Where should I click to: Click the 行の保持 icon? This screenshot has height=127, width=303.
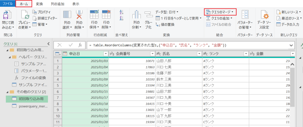(94, 14)
